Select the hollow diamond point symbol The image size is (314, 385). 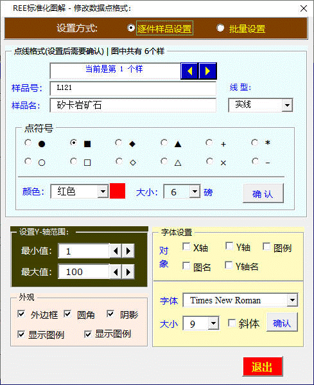[x=119, y=161]
